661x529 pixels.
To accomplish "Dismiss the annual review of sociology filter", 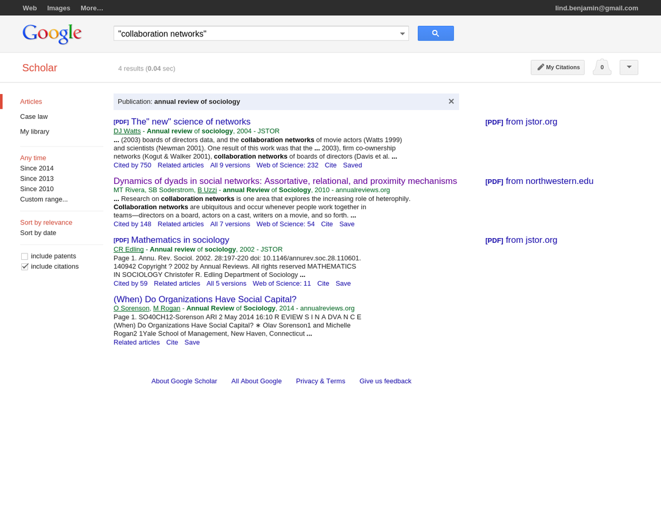I will click(451, 101).
